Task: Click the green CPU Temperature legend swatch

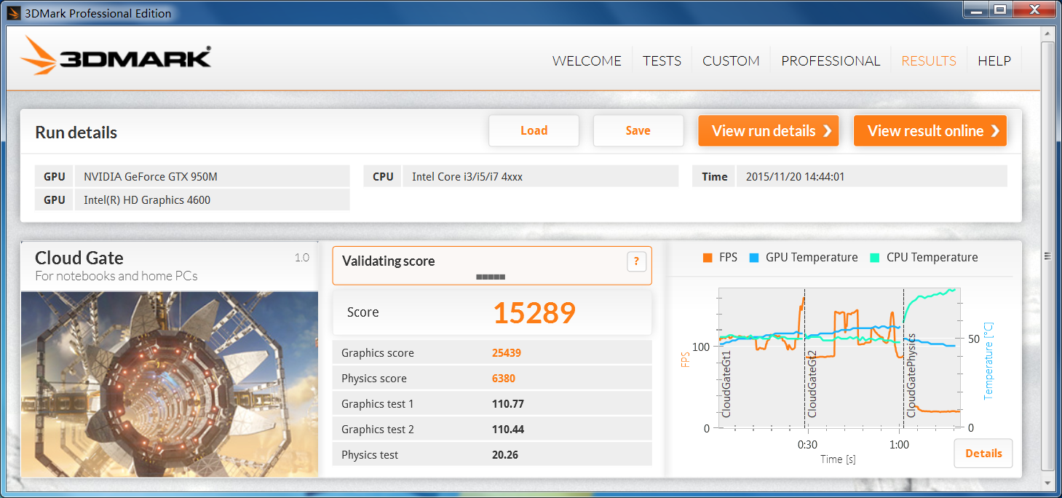Action: pyautogui.click(x=875, y=258)
